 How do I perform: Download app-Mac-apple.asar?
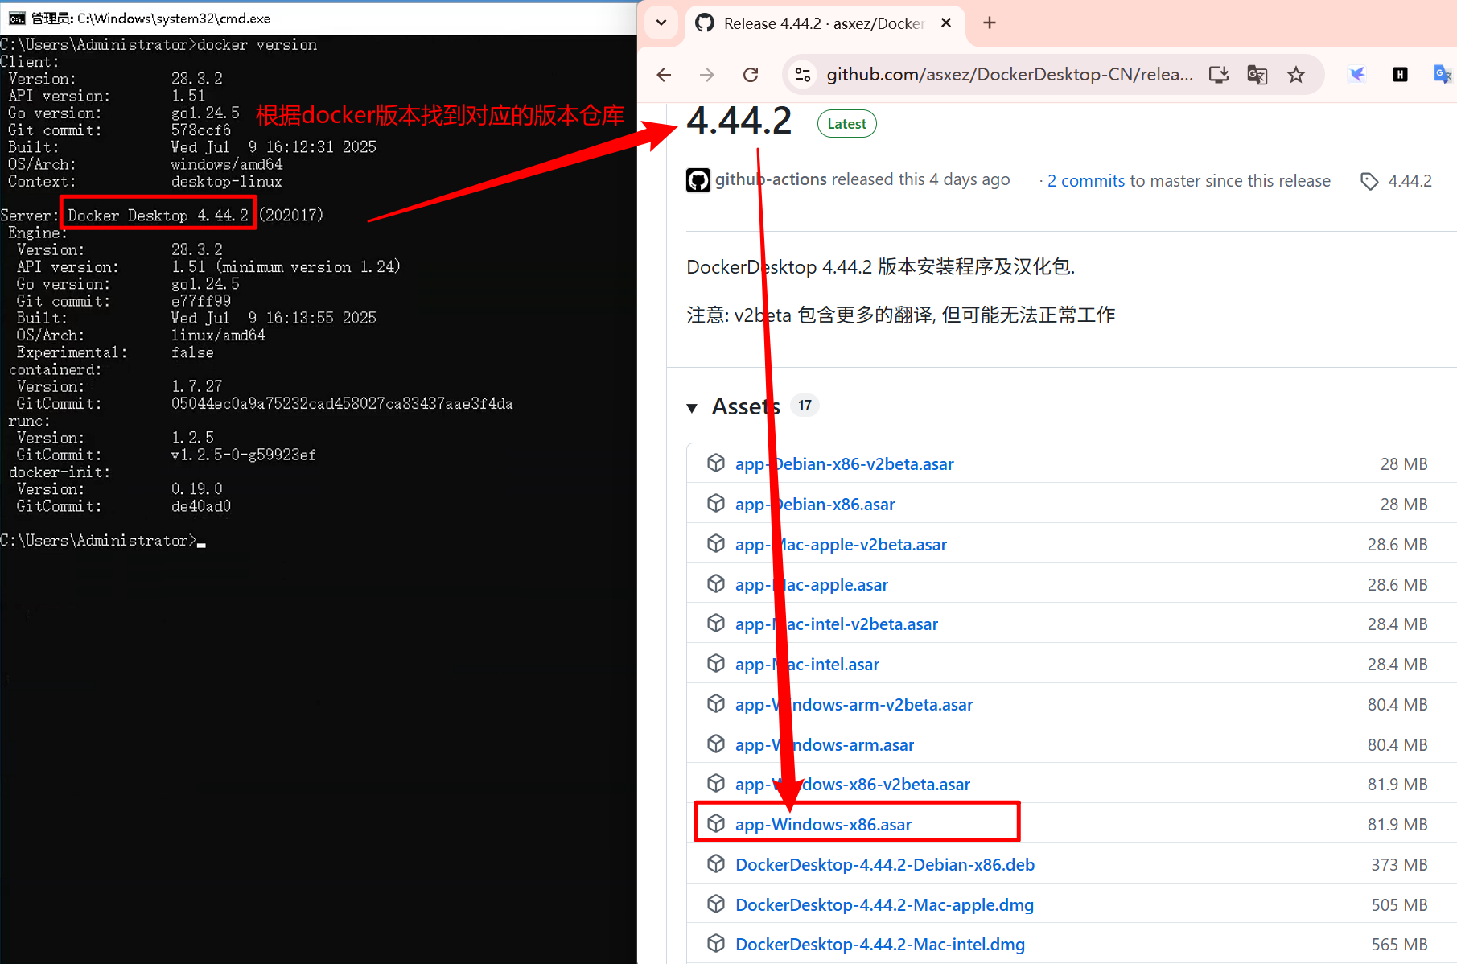(x=812, y=585)
